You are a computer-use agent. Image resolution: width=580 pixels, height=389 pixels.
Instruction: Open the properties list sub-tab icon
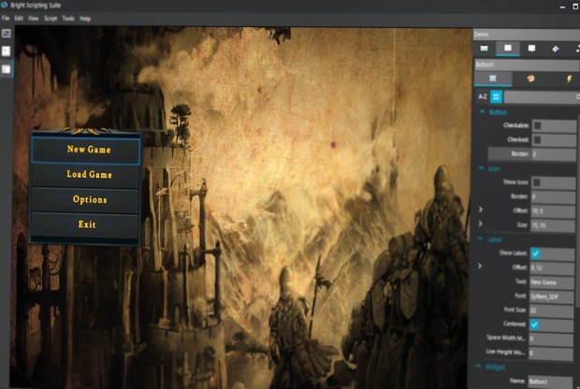[x=493, y=79]
